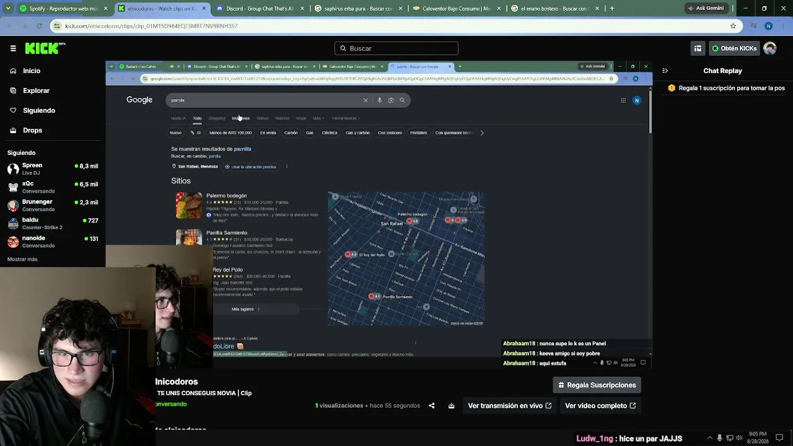Screen dimensions: 793x446
Task: Open the nanoide channel from followed list
Action: coord(53,242)
